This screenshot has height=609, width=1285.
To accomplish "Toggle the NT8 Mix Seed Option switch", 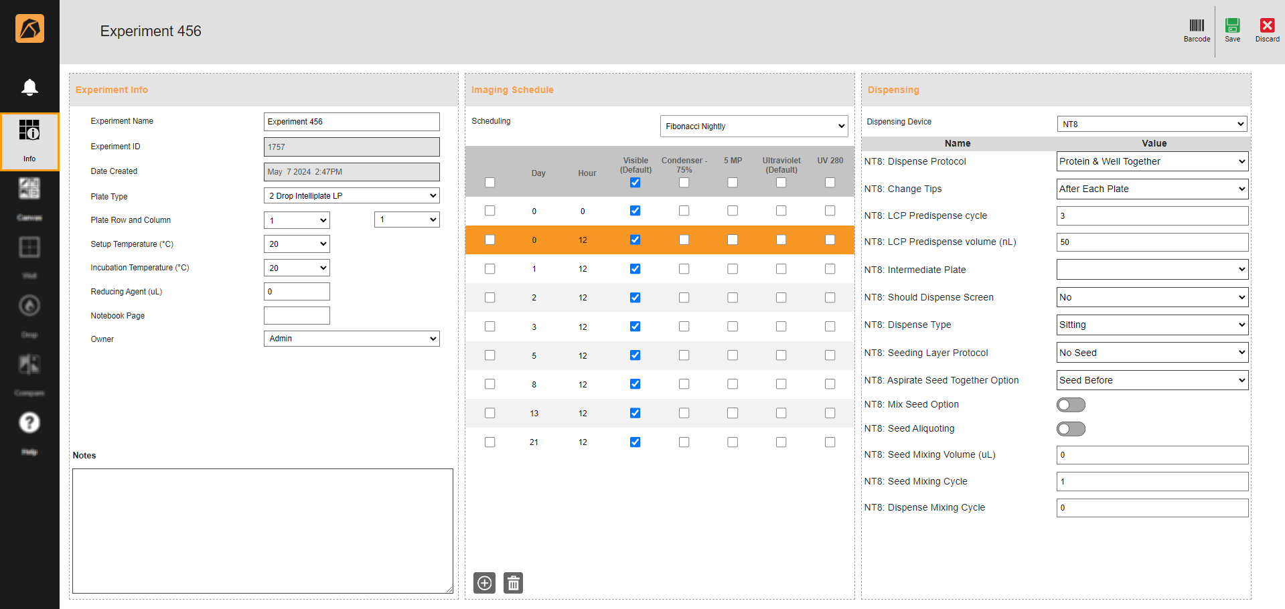I will coord(1070,405).
